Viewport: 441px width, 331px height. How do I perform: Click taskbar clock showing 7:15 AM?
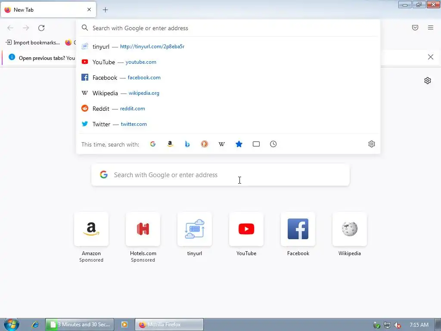419,325
